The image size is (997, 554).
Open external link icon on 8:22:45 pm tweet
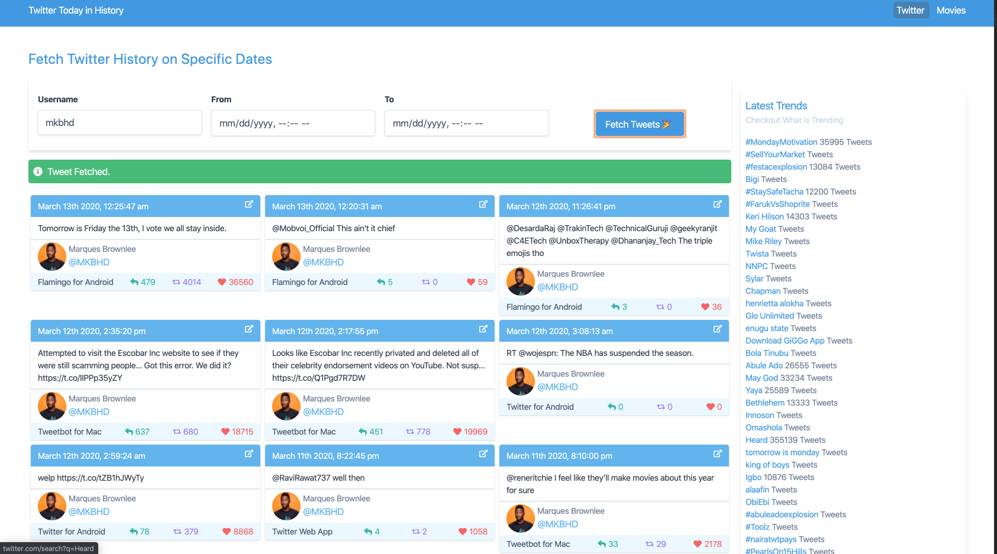point(483,454)
